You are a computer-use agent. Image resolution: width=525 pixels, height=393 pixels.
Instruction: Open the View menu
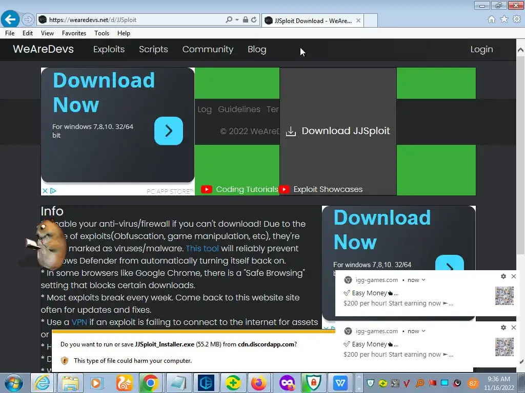pos(47,33)
